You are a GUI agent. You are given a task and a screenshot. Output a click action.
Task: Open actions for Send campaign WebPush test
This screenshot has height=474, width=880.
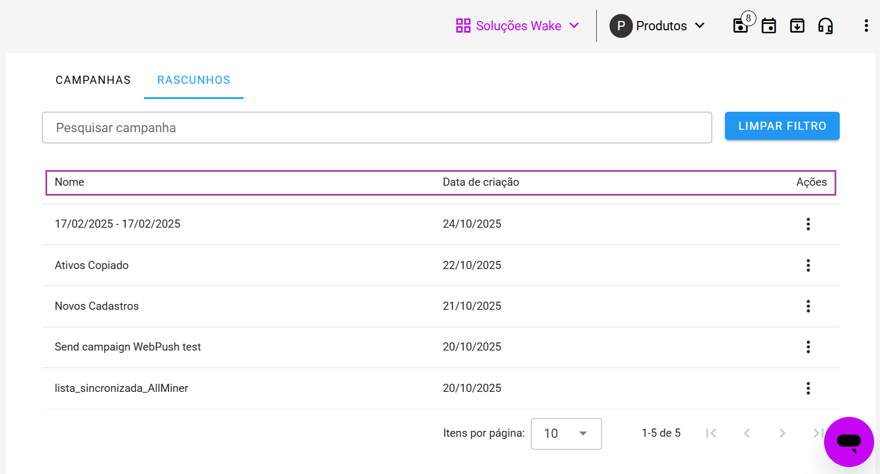808,347
